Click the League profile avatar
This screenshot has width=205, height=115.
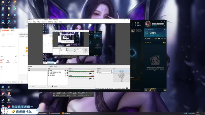(x=148, y=24)
